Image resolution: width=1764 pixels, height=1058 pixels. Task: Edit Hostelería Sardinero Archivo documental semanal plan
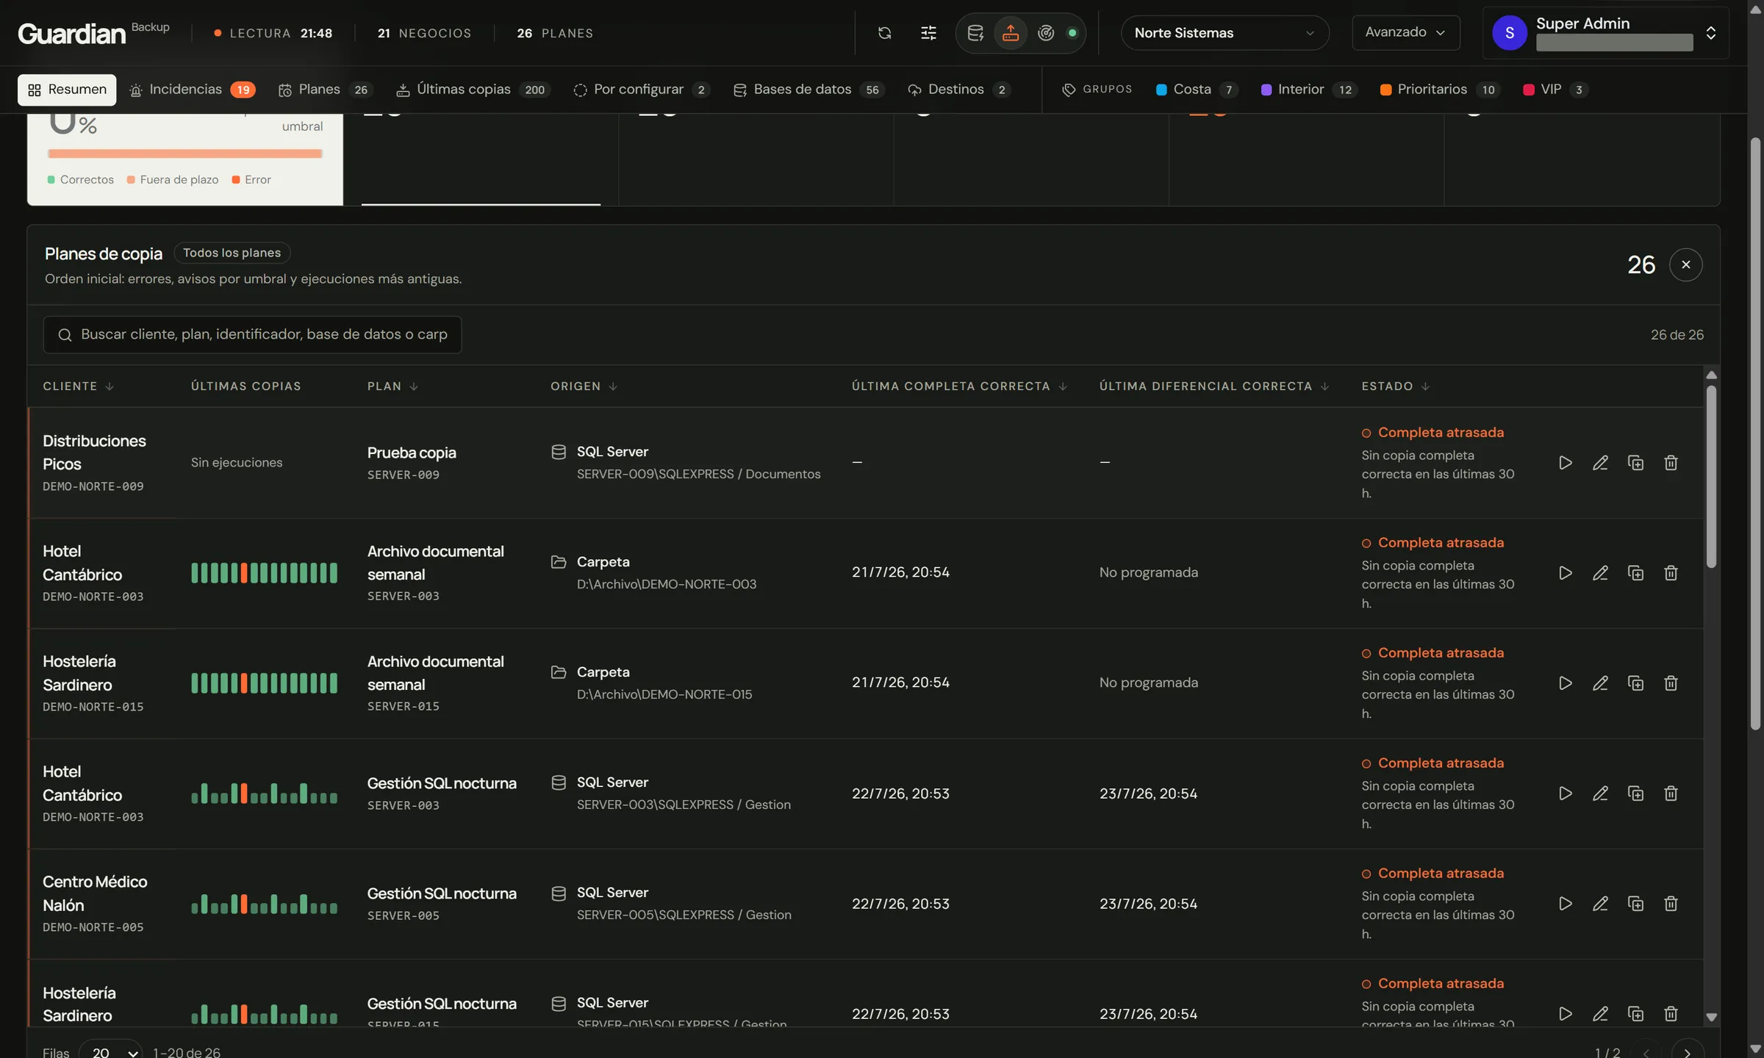click(1600, 683)
